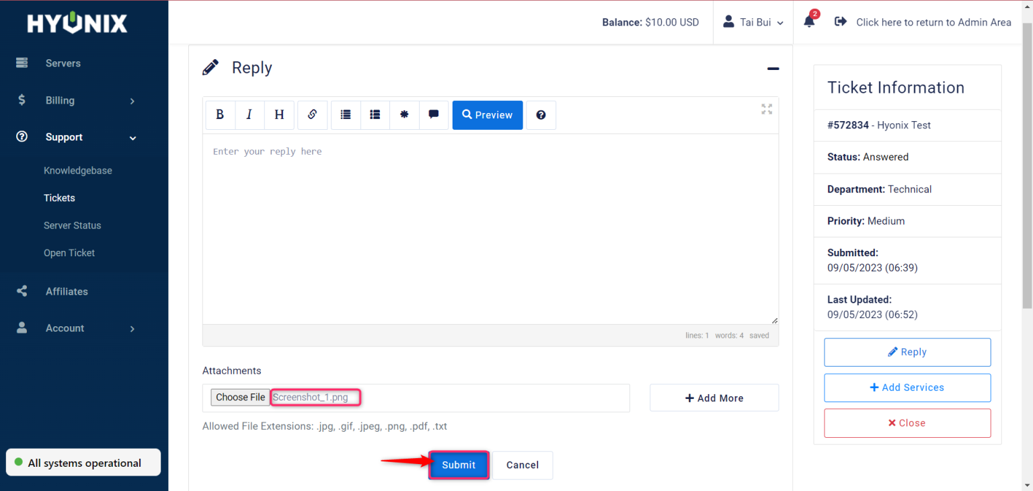Insert a hyperlink with the link icon
1033x491 pixels.
(x=312, y=115)
